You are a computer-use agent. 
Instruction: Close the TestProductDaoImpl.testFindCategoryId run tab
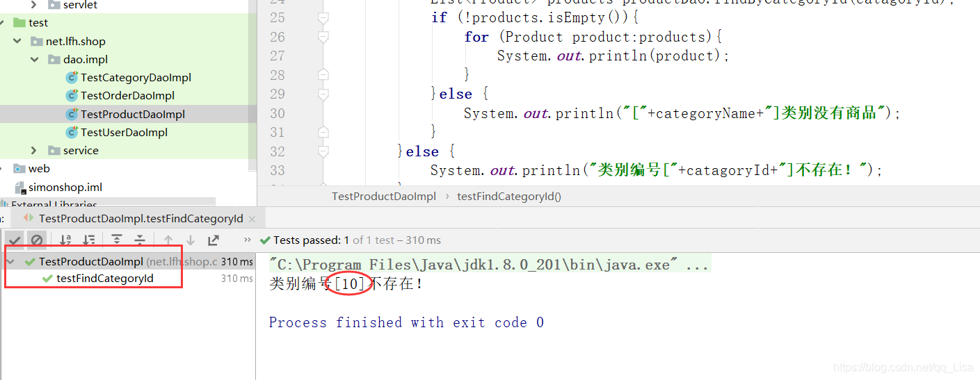pyautogui.click(x=252, y=219)
